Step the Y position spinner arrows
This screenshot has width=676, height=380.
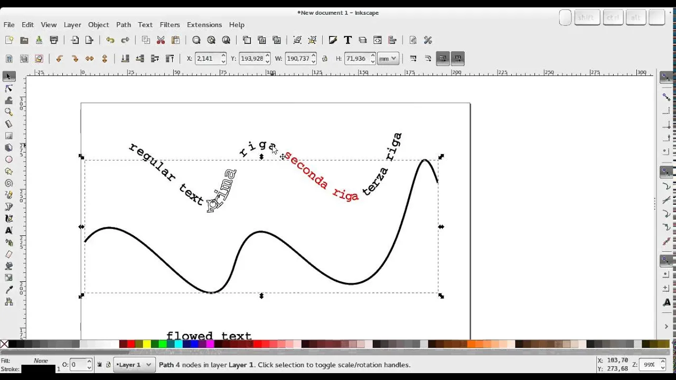tap(268, 59)
